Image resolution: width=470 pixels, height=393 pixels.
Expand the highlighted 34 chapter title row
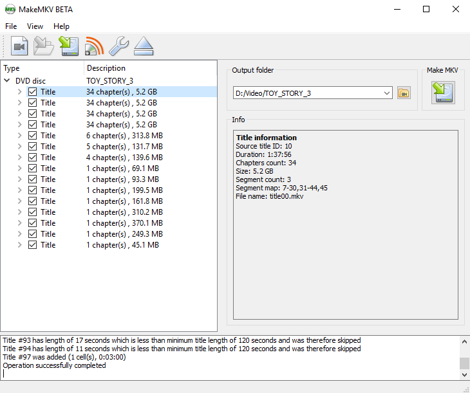click(20, 92)
